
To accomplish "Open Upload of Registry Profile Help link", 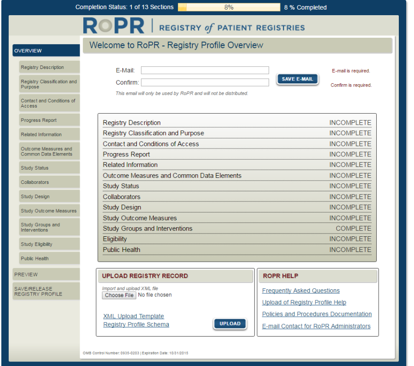I will [304, 302].
